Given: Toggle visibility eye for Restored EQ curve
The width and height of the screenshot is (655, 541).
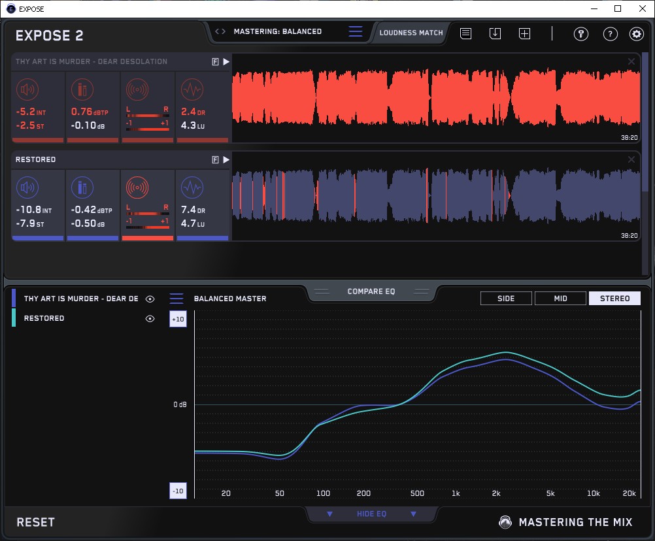Looking at the screenshot, I should click(x=150, y=318).
